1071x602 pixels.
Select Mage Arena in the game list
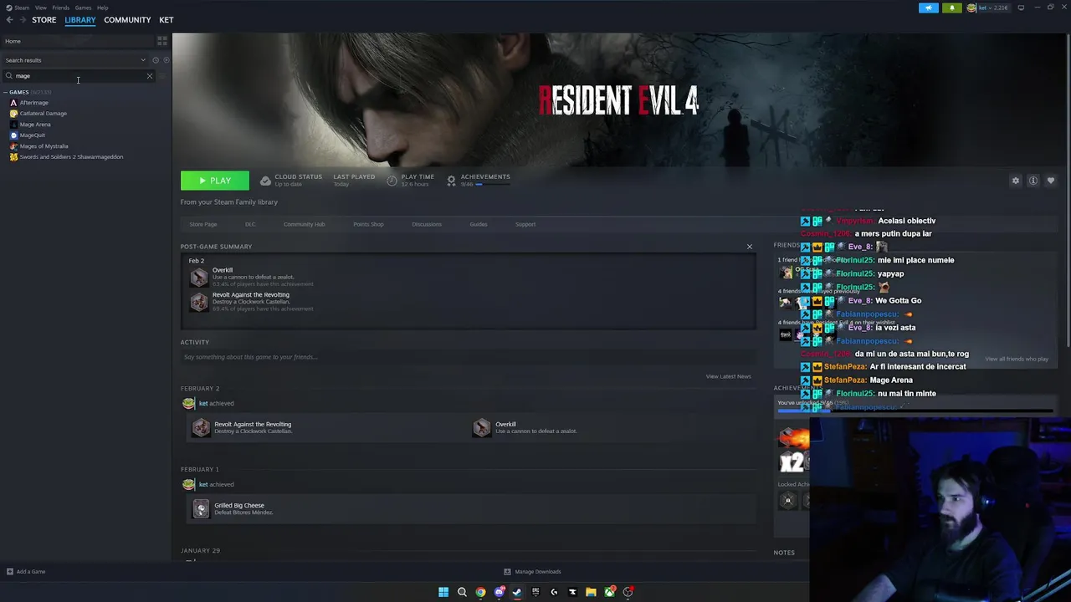(x=34, y=125)
